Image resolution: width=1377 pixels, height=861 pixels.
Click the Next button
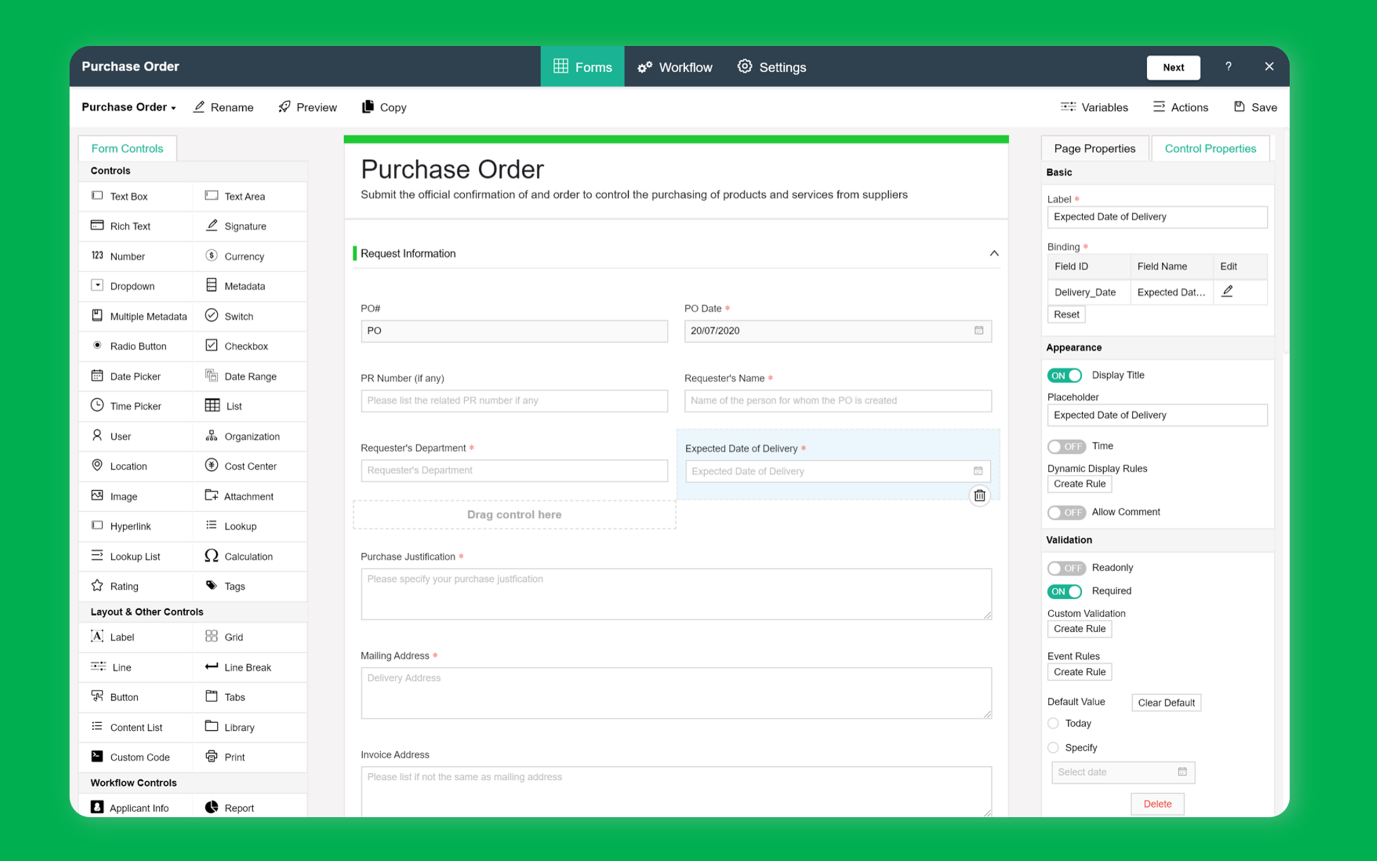[1173, 67]
